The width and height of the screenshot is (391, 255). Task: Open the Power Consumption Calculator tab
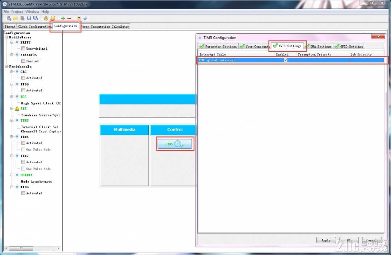[105, 26]
